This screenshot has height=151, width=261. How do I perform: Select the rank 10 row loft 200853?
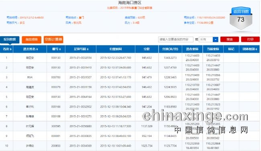tap(56, 146)
